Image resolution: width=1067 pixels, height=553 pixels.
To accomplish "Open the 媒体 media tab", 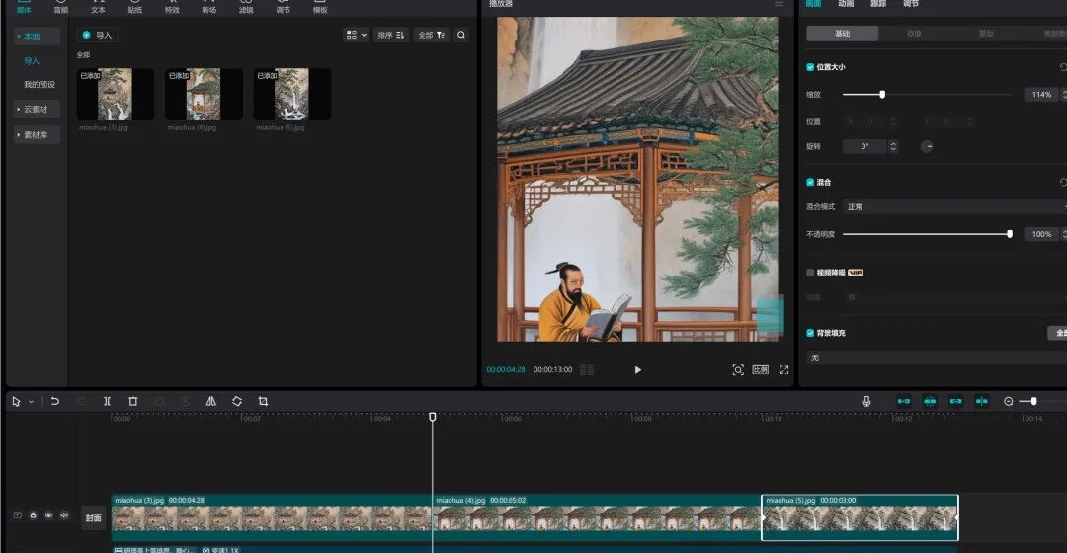I will pyautogui.click(x=24, y=8).
